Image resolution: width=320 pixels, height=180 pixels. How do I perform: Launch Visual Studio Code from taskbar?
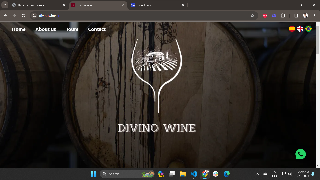pyautogui.click(x=194, y=174)
